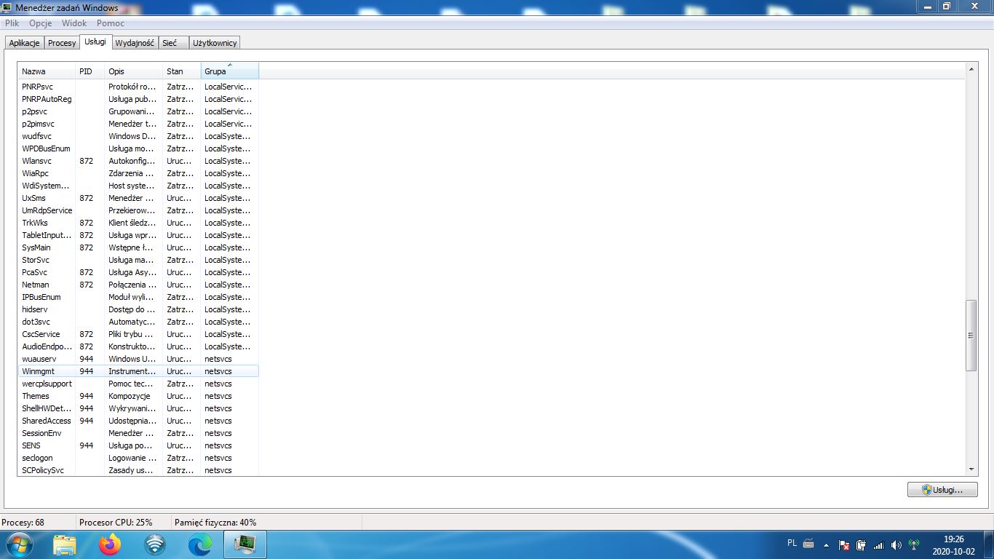Viewport: 994px width, 559px height.
Task: Open File Explorer from the taskbar
Action: tap(65, 544)
